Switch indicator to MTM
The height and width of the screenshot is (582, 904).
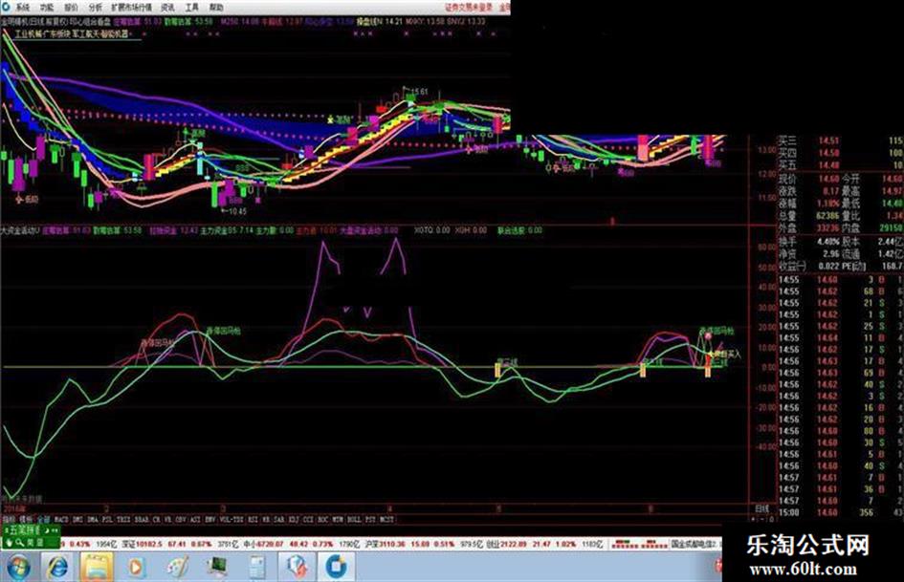tap(339, 519)
